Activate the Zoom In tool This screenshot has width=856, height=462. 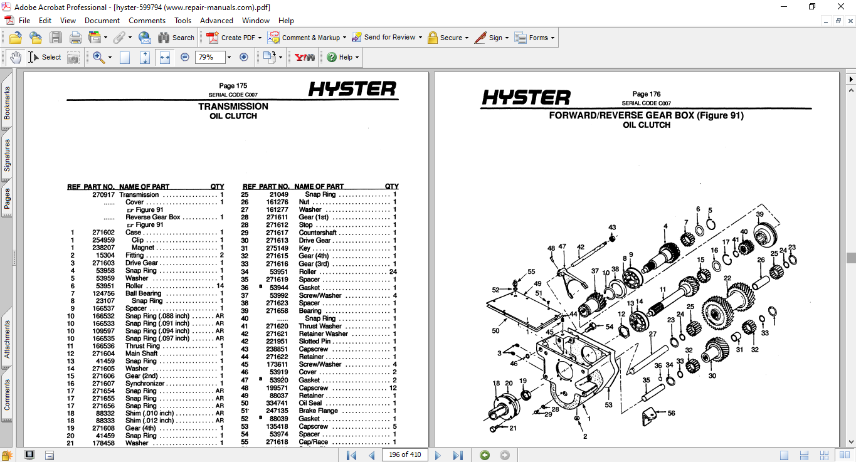97,57
